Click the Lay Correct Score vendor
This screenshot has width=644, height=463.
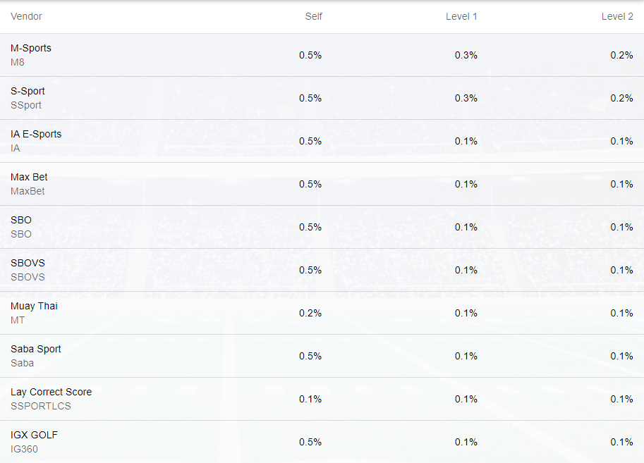[51, 392]
